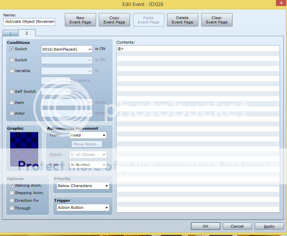Switch to event page tab 1
Image resolution: width=287 pixels, height=236 pixels.
(10, 33)
